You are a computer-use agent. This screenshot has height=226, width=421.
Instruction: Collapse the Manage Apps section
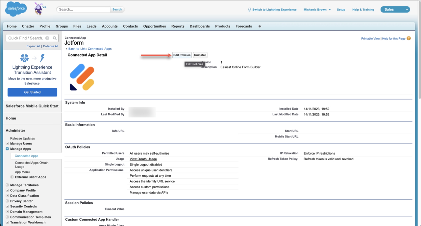point(7,149)
